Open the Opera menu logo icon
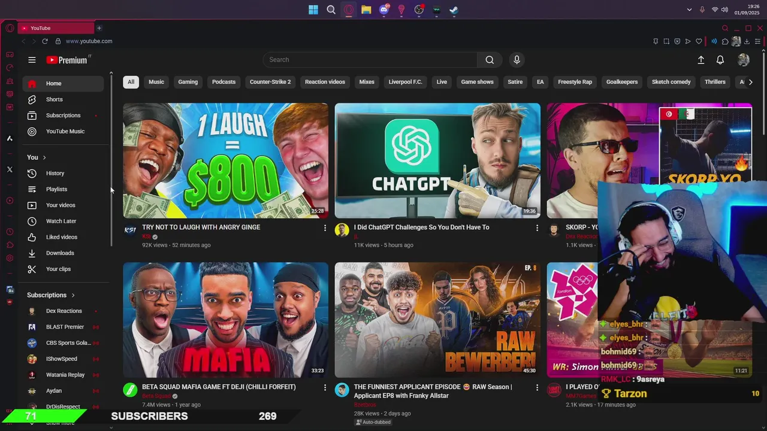 pos(10,28)
